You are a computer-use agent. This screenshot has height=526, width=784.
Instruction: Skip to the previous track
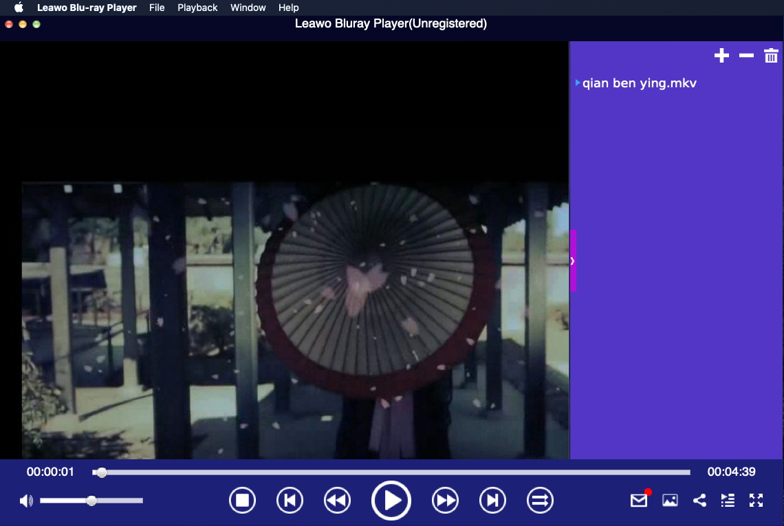pyautogui.click(x=290, y=500)
